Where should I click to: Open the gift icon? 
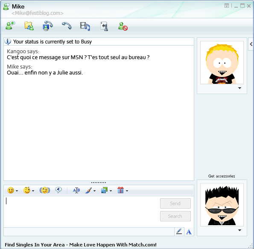(x=120, y=190)
